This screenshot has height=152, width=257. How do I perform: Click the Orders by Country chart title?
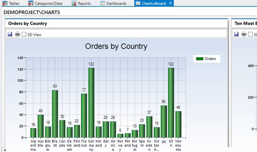point(116,46)
